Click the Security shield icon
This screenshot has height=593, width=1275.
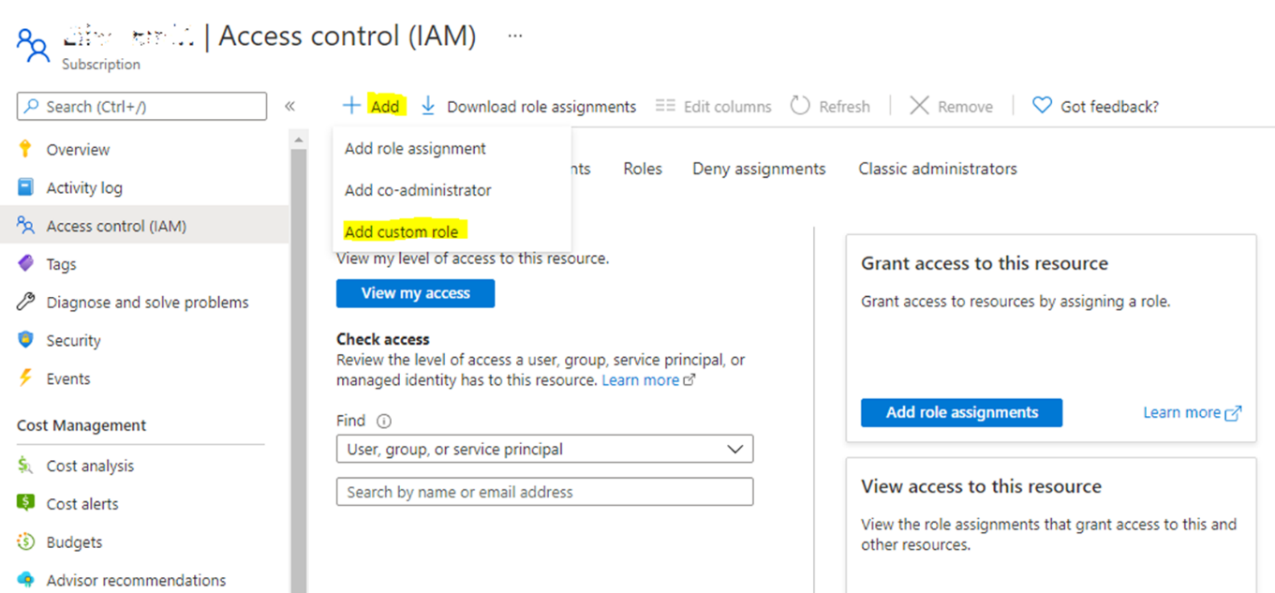point(26,341)
